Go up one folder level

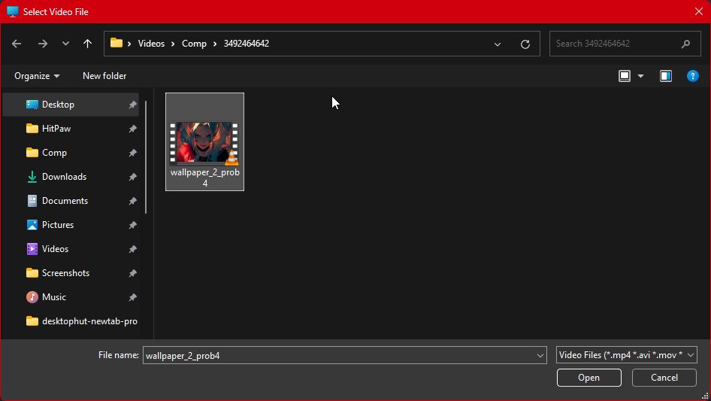point(87,44)
